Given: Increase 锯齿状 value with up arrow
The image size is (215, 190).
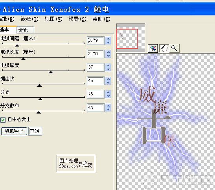Looking at the screenshot, I should (x=108, y=79).
